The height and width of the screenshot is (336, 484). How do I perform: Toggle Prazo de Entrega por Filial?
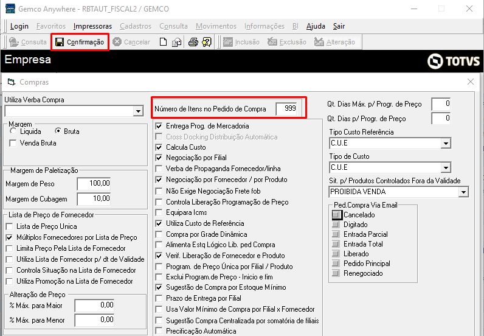tap(159, 298)
